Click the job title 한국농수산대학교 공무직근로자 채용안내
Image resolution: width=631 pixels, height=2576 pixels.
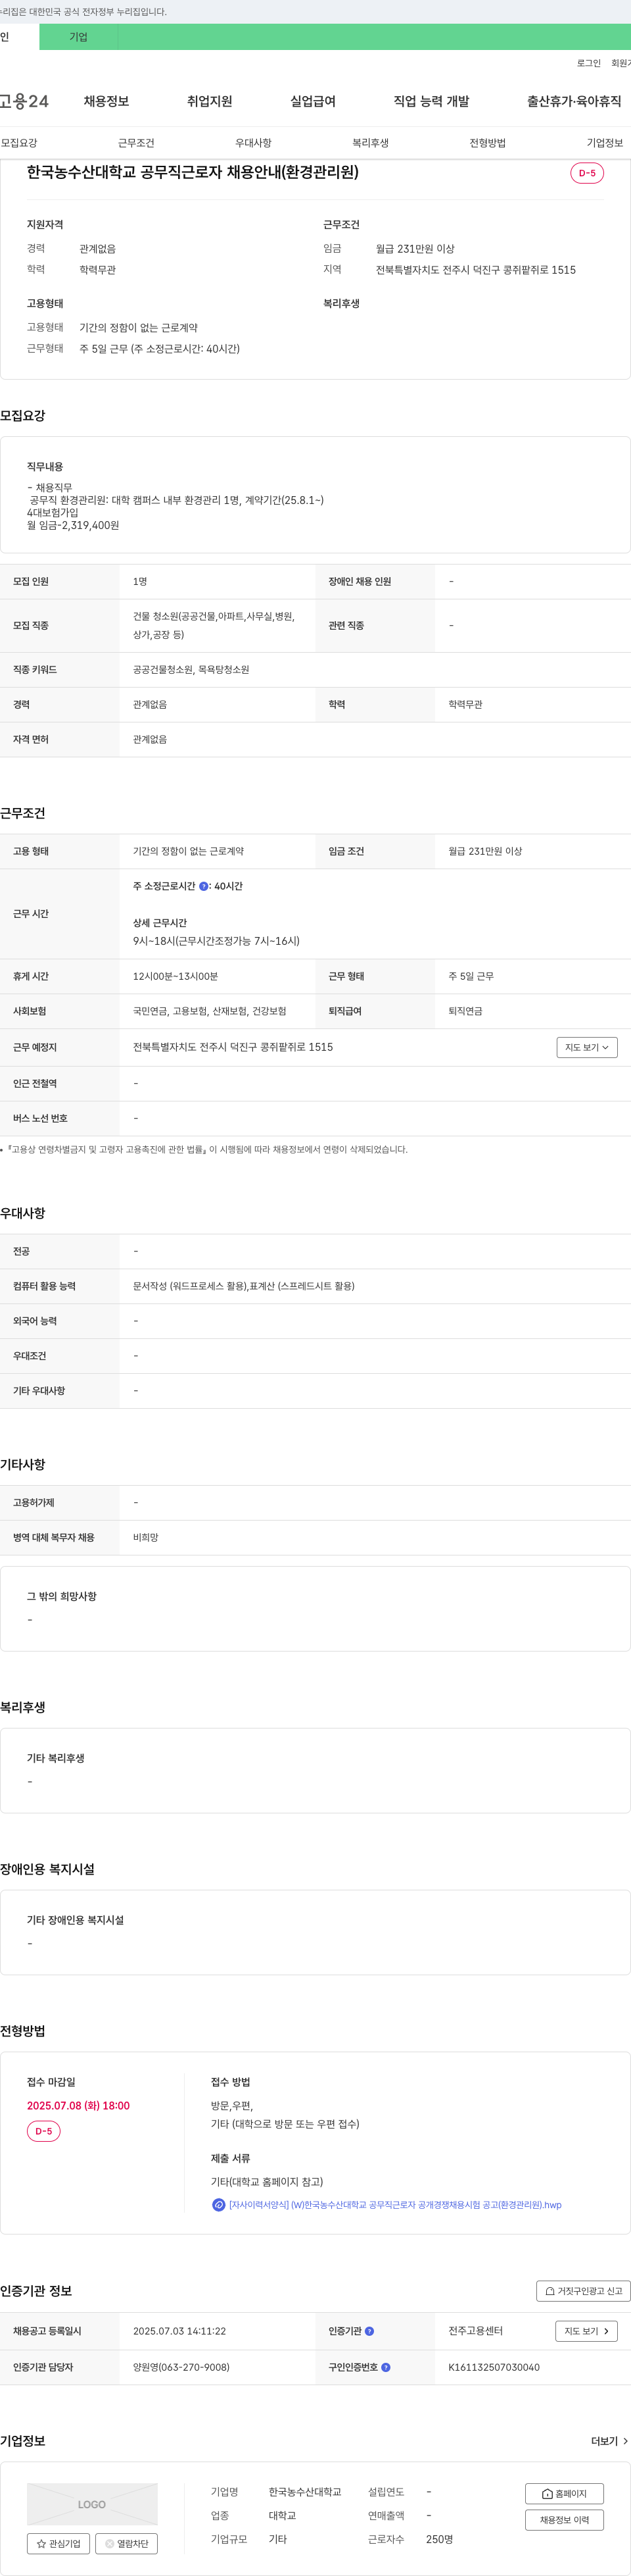click(193, 172)
